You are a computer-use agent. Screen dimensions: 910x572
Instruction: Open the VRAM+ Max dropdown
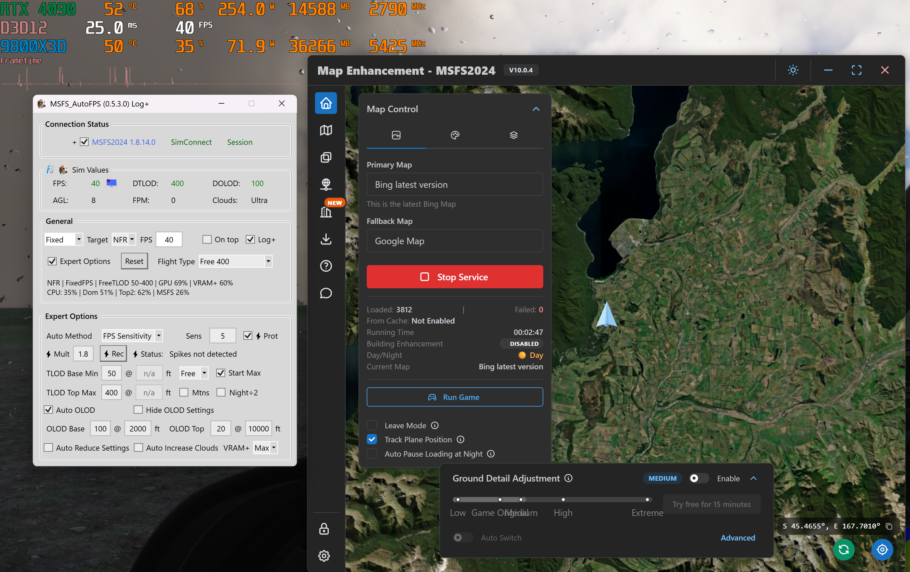[265, 448]
